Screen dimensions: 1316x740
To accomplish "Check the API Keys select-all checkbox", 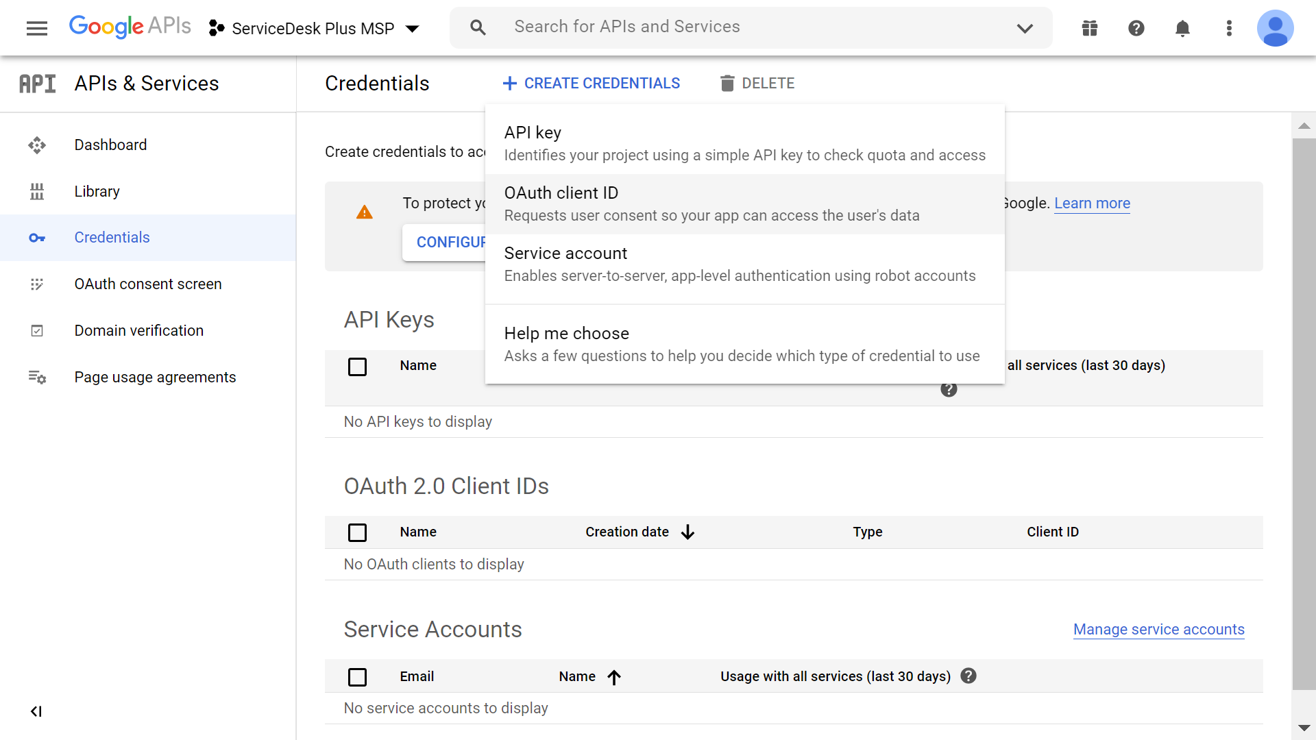I will [x=357, y=367].
